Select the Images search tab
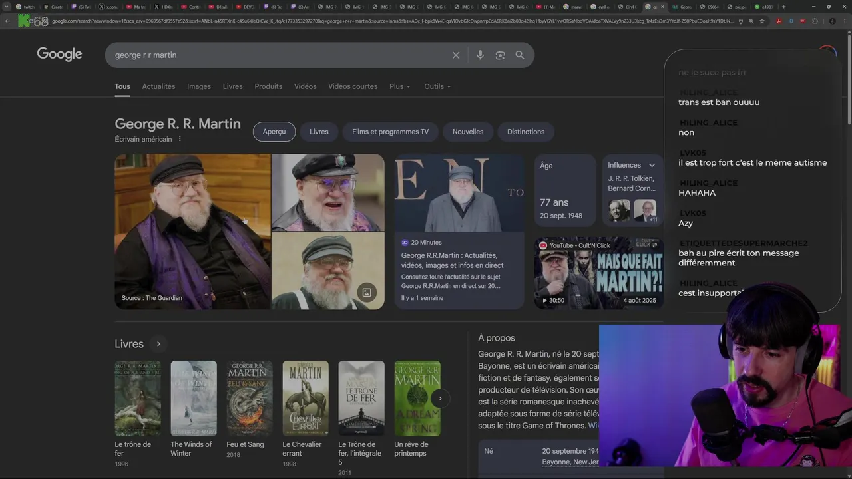852x479 pixels. 199,86
